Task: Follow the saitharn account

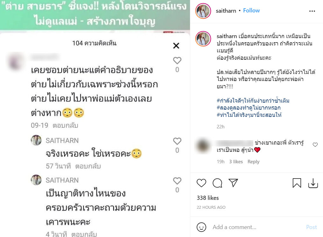Action: tap(251, 10)
